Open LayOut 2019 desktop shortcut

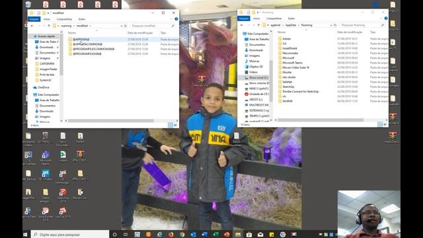(63, 213)
